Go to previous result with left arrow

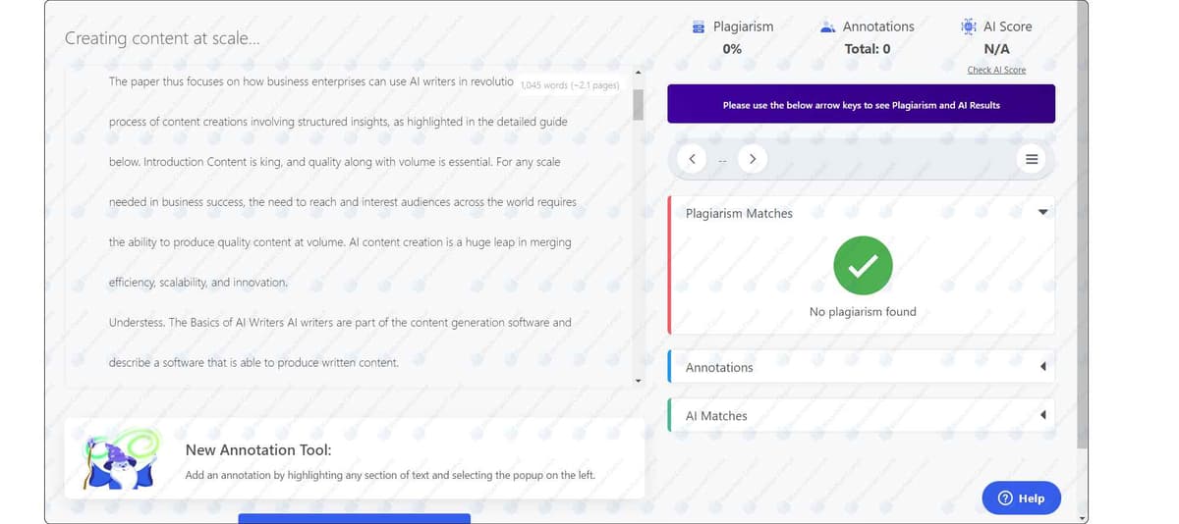coord(692,159)
